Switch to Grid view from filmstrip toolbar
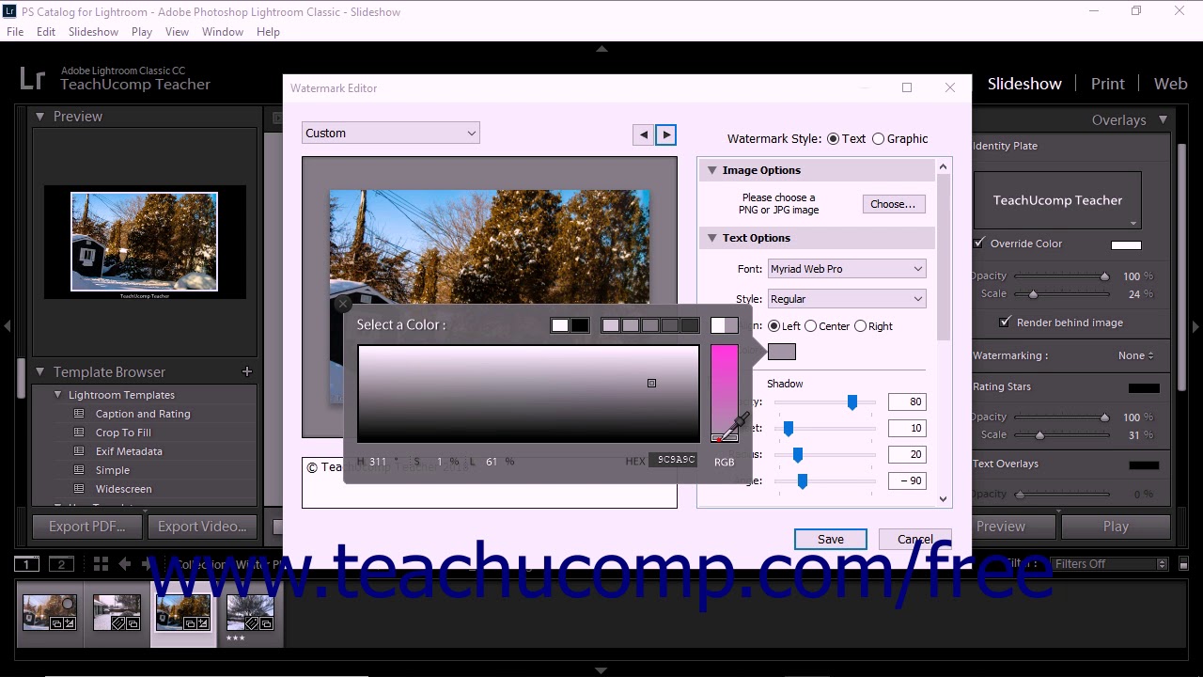This screenshot has width=1203, height=677. [101, 564]
